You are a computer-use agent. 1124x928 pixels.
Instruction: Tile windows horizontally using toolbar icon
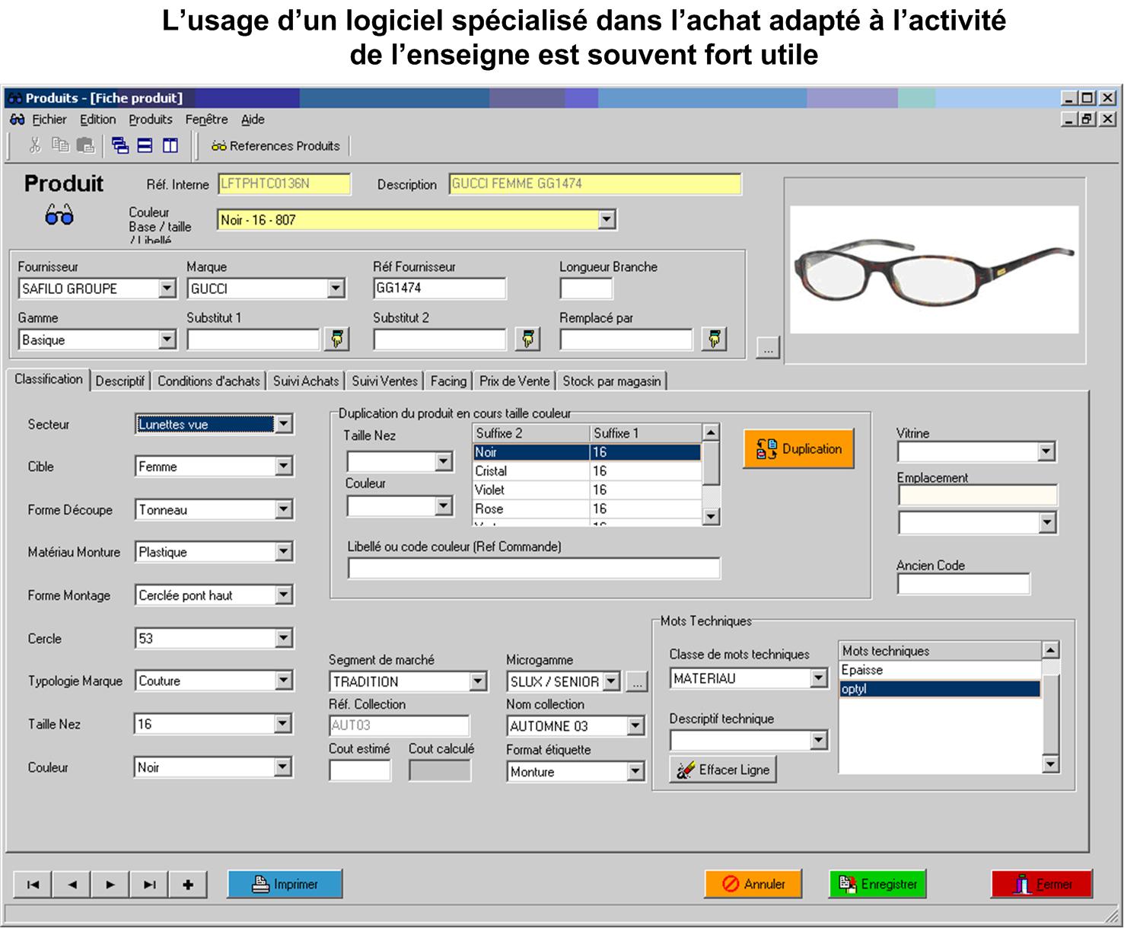point(145,145)
